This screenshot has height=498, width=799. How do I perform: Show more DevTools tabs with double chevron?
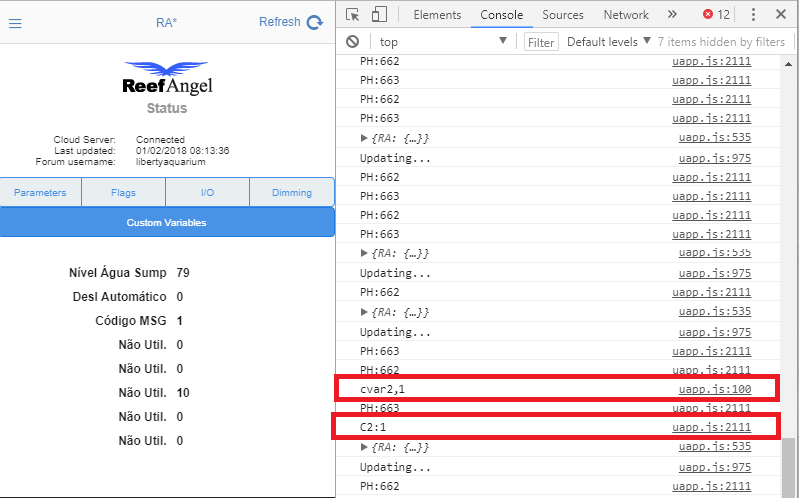(x=672, y=15)
